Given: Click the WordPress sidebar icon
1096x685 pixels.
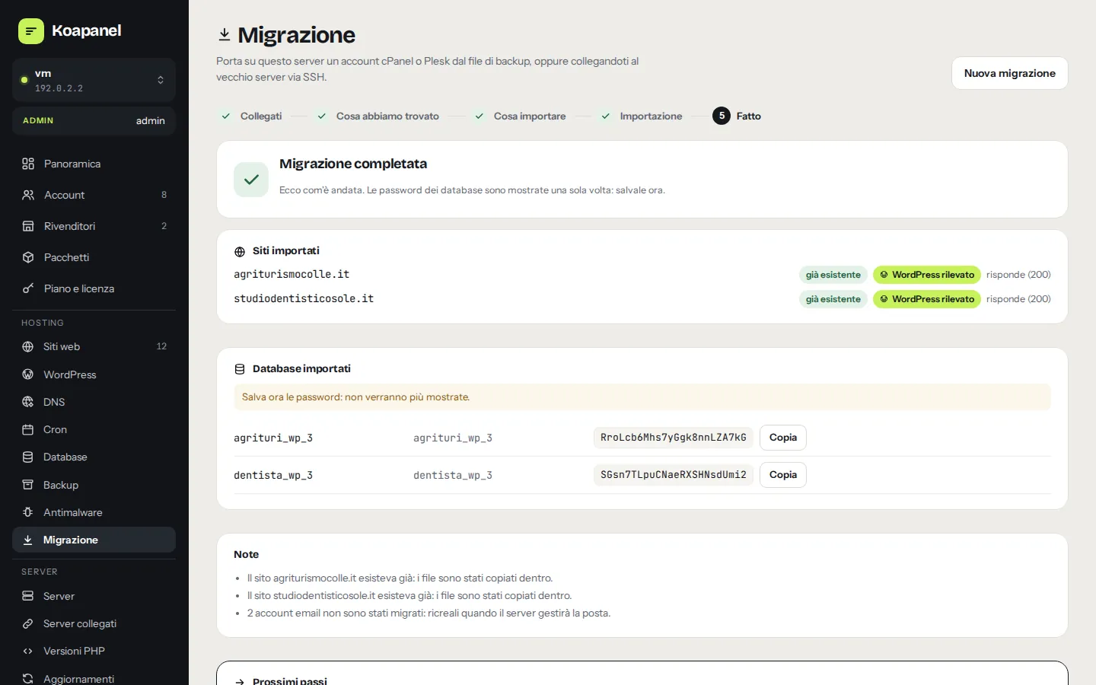Looking at the screenshot, I should [28, 374].
